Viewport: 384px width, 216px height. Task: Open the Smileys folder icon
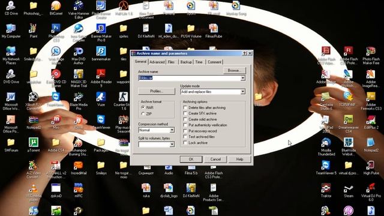coord(101,168)
